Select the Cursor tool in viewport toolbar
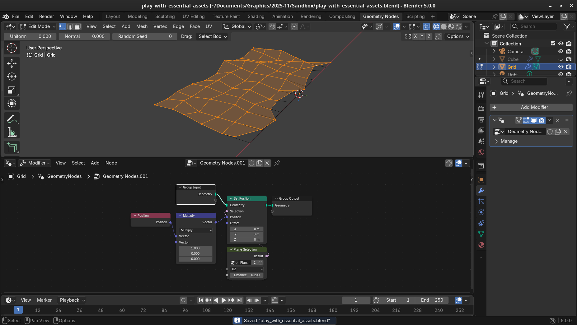Viewport: 577px width, 325px height. [x=12, y=48]
